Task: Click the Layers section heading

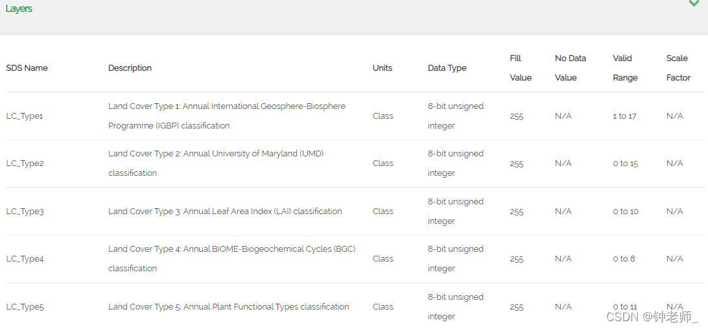Action: click(x=19, y=9)
